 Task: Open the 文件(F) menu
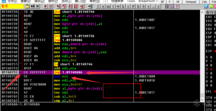point(12,1)
